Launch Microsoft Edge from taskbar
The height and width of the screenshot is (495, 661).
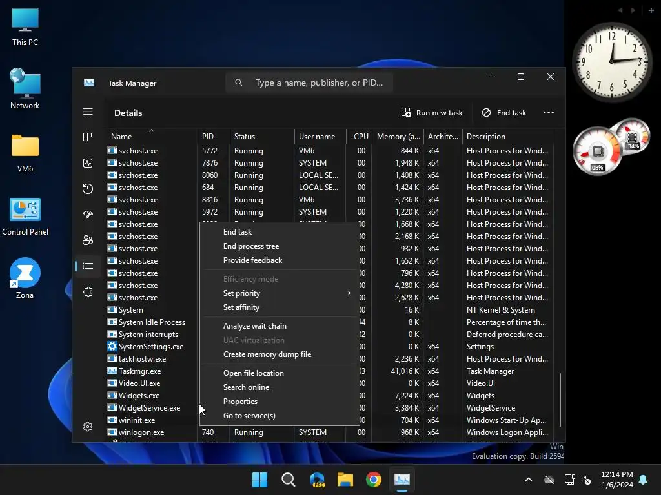point(317,480)
